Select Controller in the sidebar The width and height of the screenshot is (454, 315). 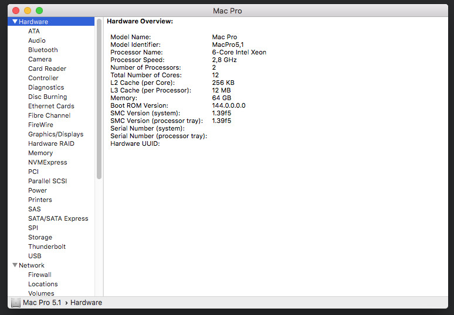43,78
